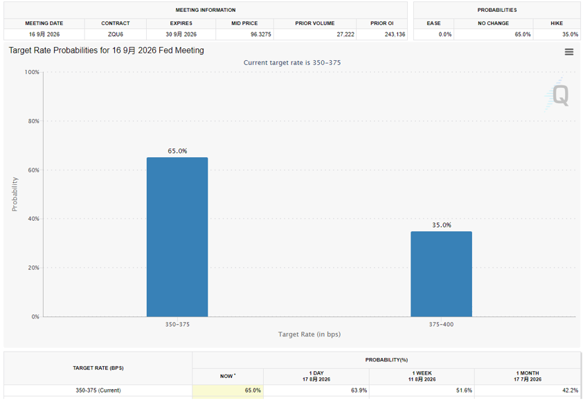Click the 'Current target rate is 350-375' subtitle
585x405 pixels.
292,62
